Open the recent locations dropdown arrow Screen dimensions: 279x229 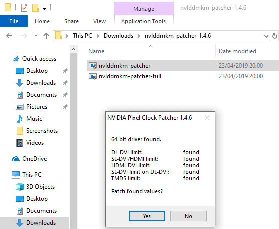click(36, 35)
